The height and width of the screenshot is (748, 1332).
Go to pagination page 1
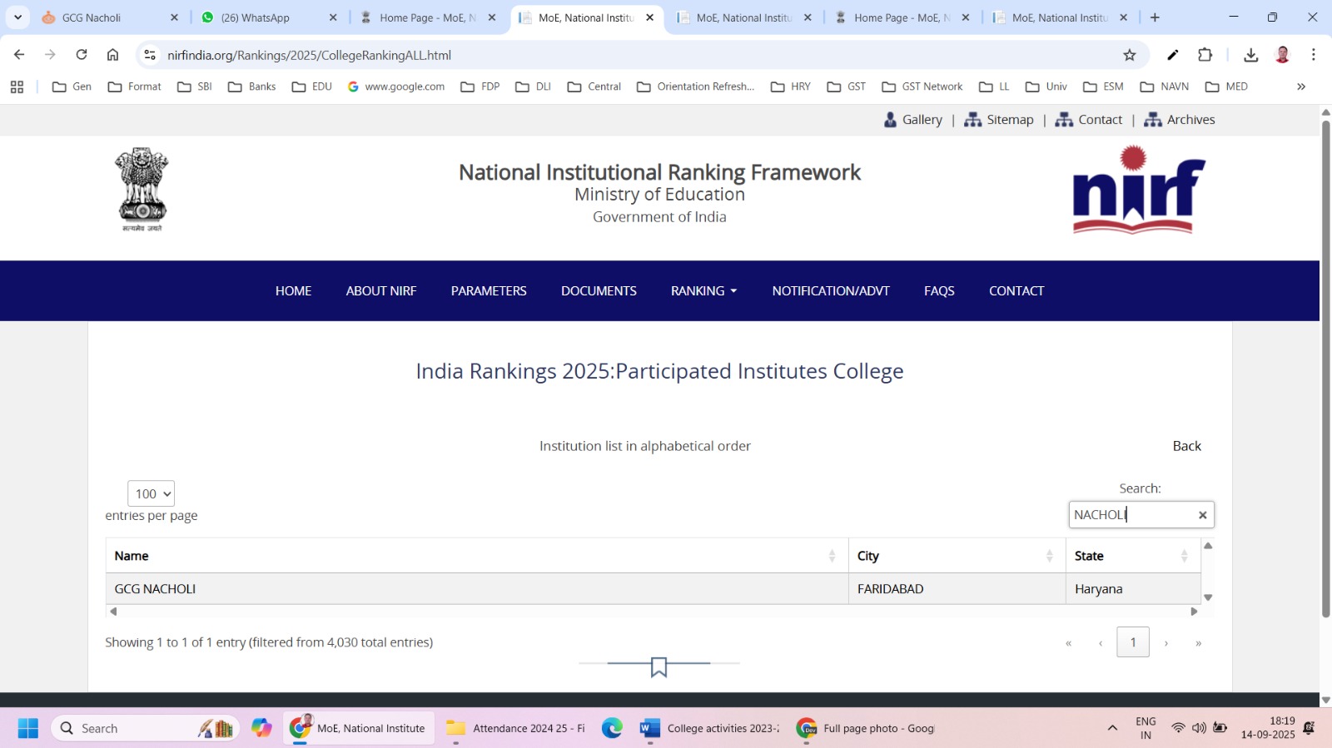pyautogui.click(x=1133, y=642)
